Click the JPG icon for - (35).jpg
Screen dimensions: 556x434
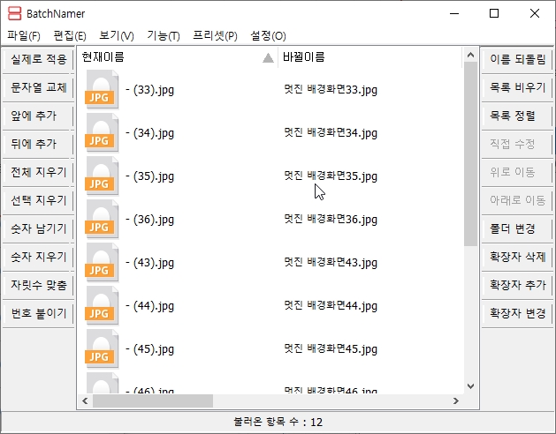click(x=102, y=176)
